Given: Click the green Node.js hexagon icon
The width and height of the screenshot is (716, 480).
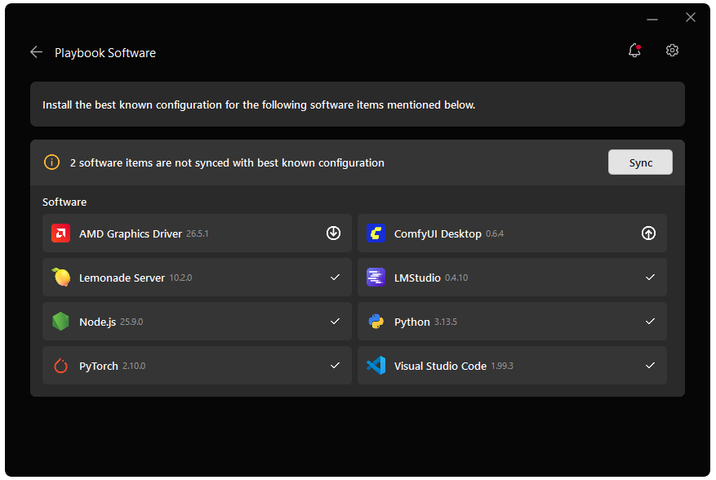Looking at the screenshot, I should coord(60,322).
